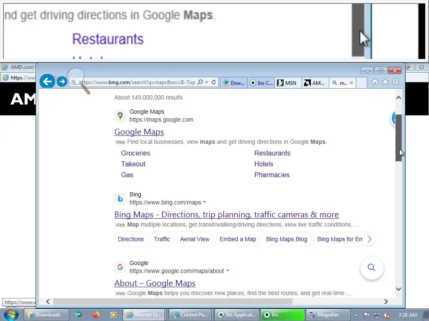Click the address bar search magnifier icon

pyautogui.click(x=200, y=82)
